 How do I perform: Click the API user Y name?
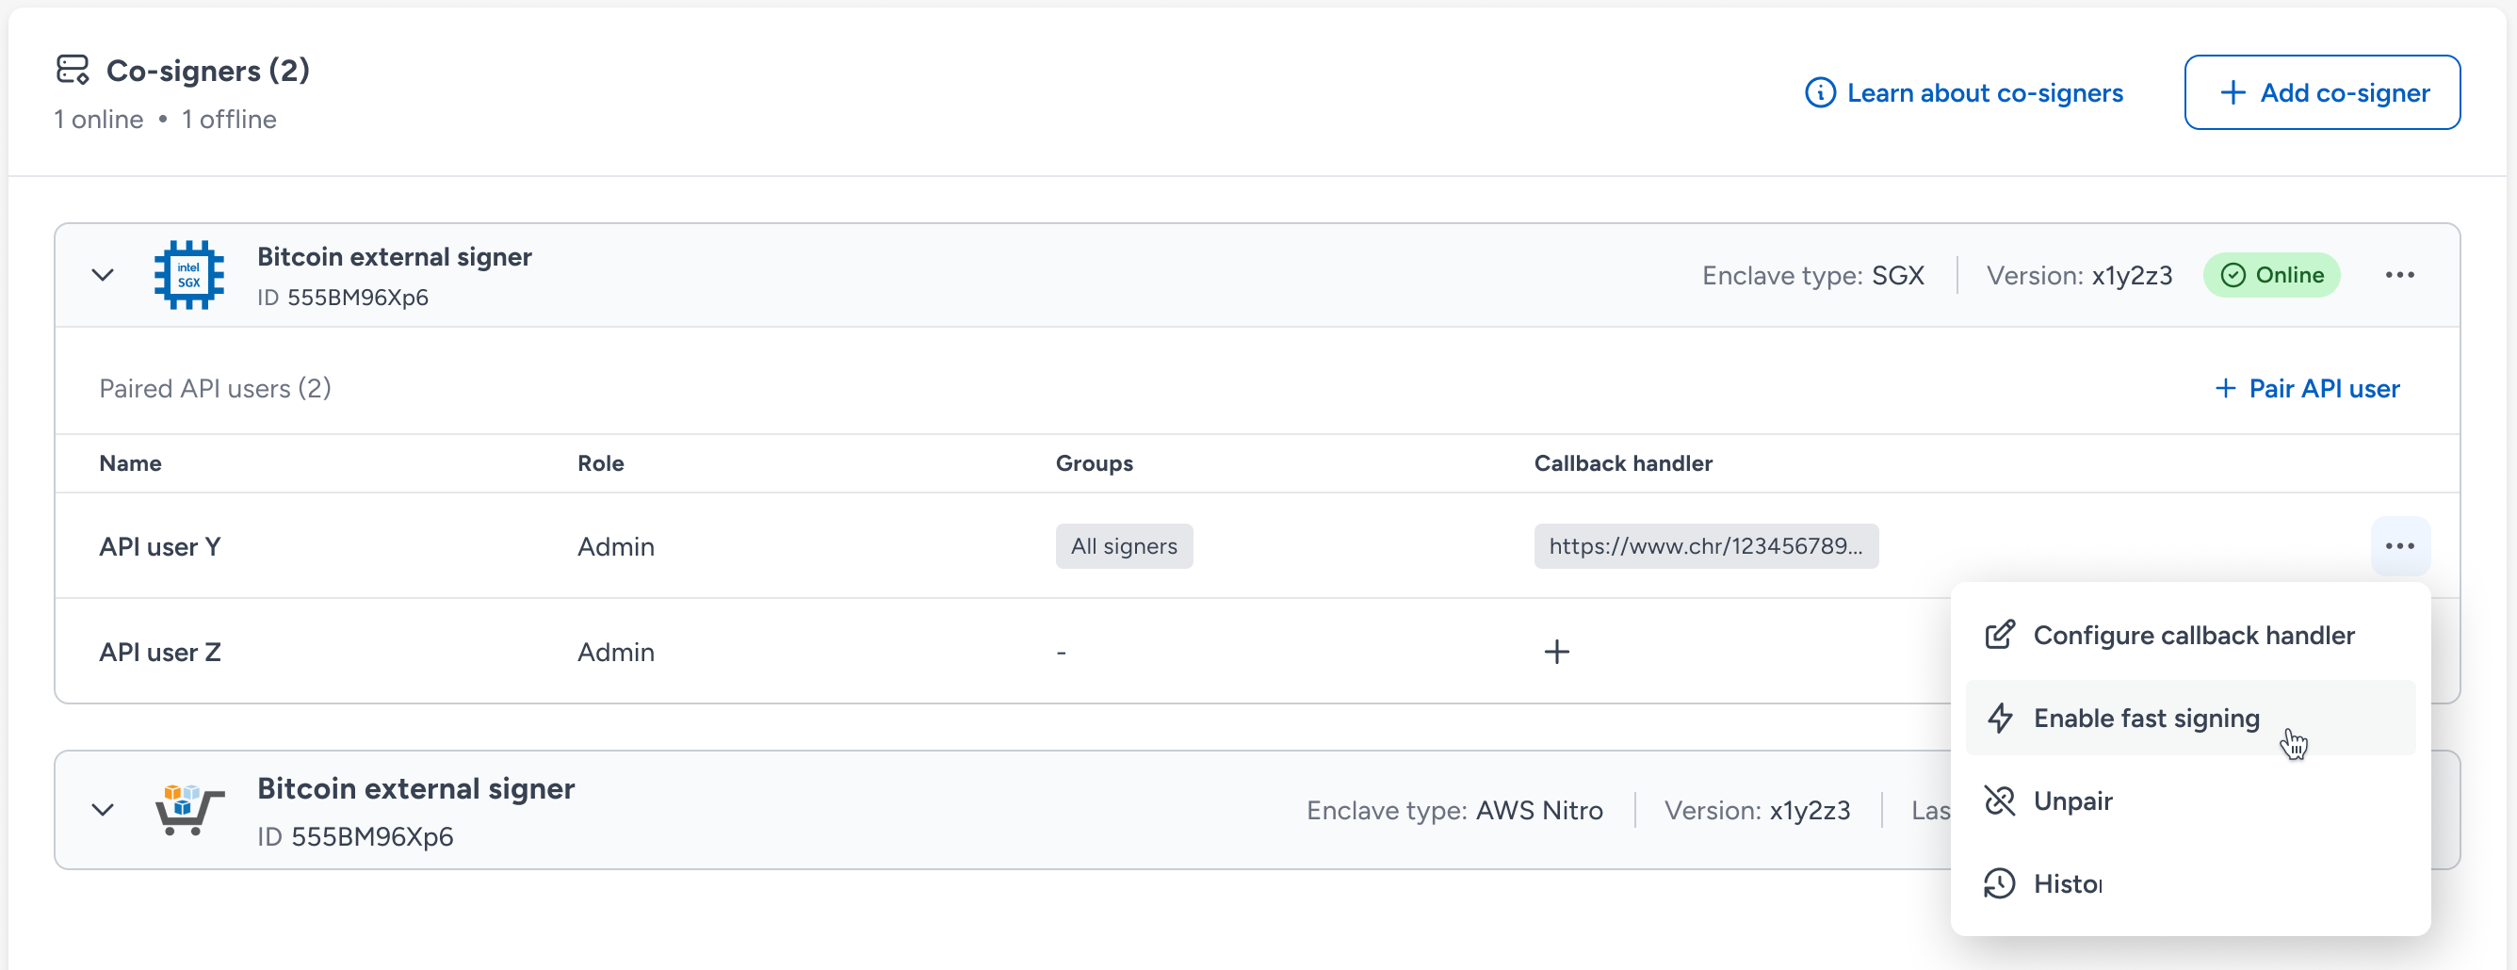[160, 547]
